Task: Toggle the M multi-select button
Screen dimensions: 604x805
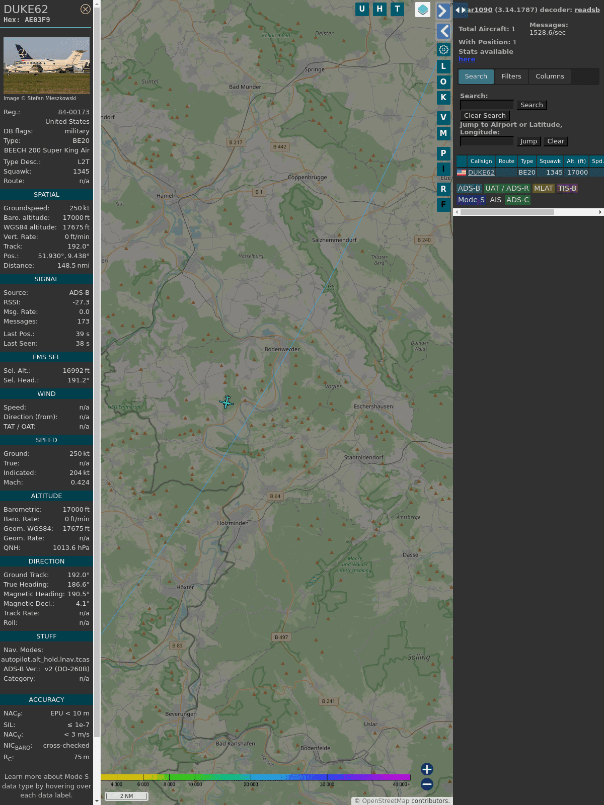Action: click(x=443, y=133)
